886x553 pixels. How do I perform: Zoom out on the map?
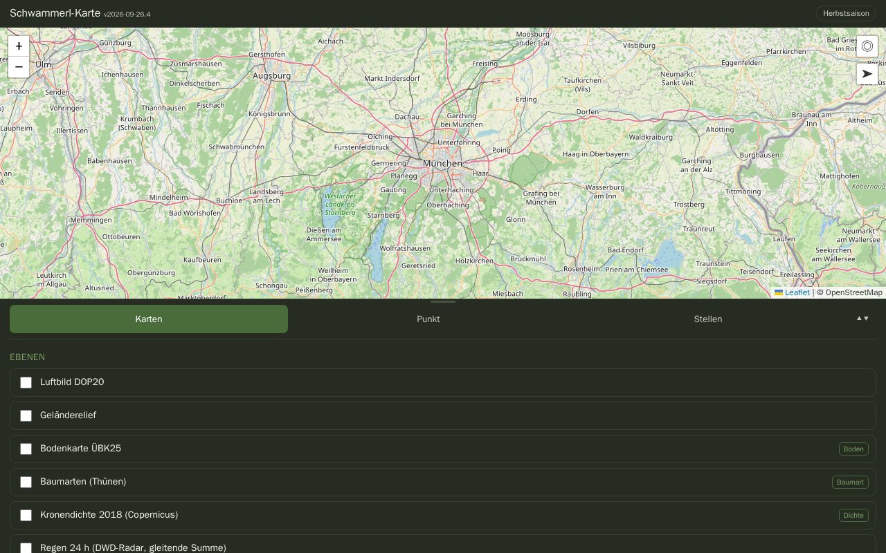(x=19, y=67)
